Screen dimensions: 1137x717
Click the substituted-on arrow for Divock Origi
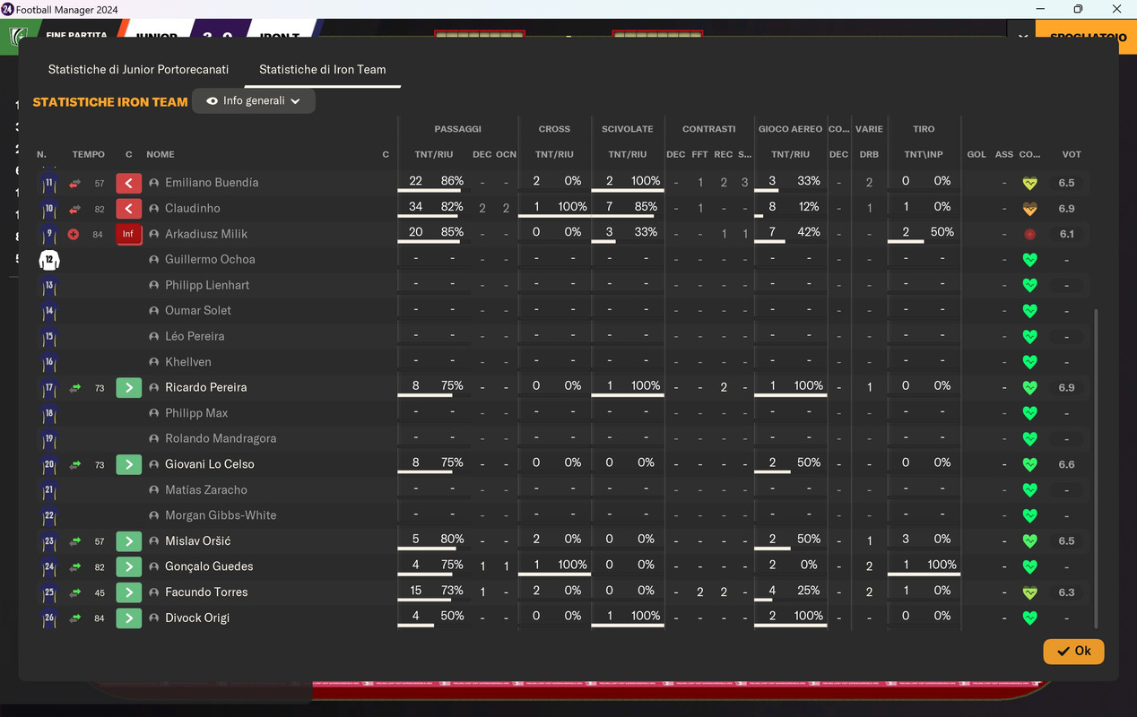[x=129, y=618]
